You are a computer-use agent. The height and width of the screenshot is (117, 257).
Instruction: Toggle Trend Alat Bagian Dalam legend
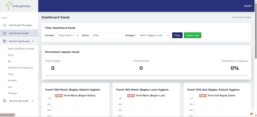[x=217, y=95]
